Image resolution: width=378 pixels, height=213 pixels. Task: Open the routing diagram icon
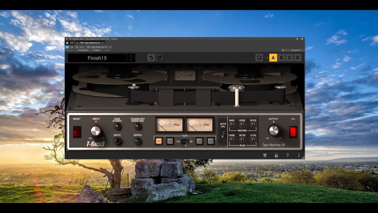(72, 43)
